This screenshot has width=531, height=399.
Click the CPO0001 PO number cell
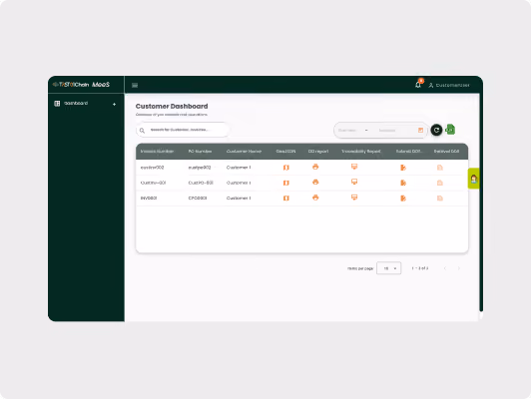pyautogui.click(x=198, y=198)
